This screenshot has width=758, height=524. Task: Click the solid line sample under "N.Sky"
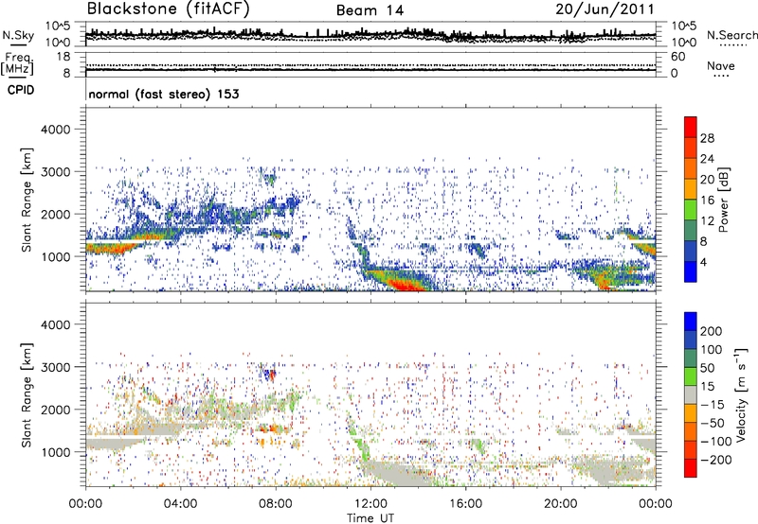point(18,45)
